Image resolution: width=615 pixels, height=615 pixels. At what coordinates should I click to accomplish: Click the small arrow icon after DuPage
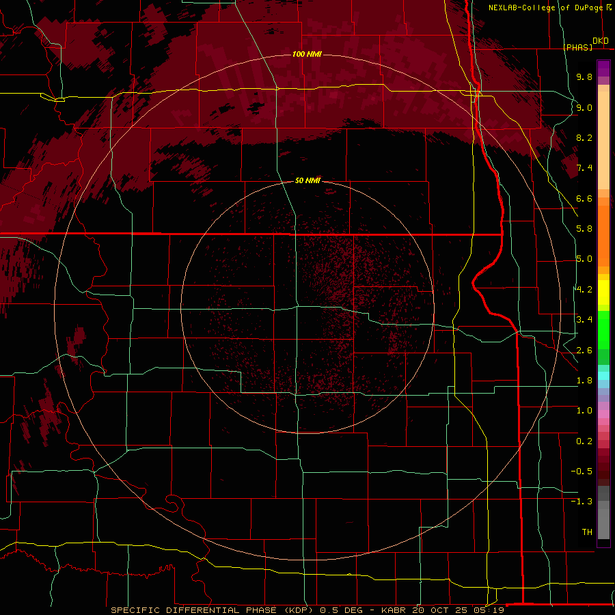608,7
